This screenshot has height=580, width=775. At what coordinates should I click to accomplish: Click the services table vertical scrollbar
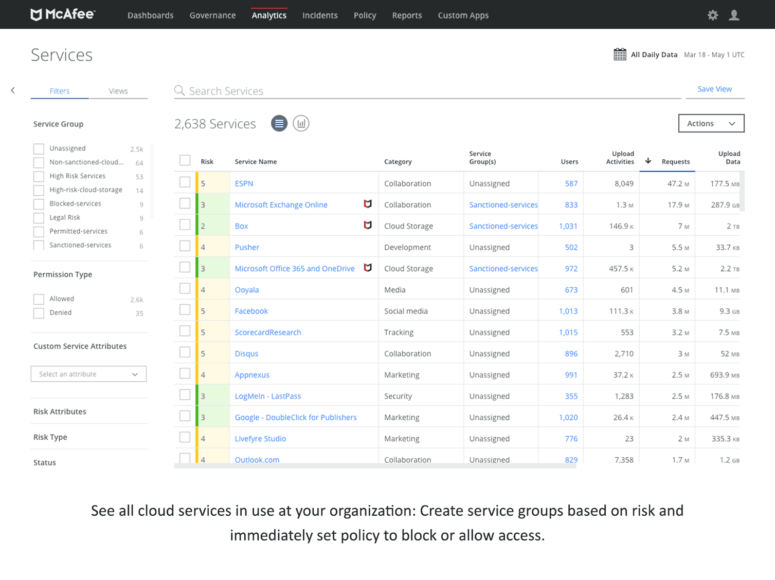[742, 191]
